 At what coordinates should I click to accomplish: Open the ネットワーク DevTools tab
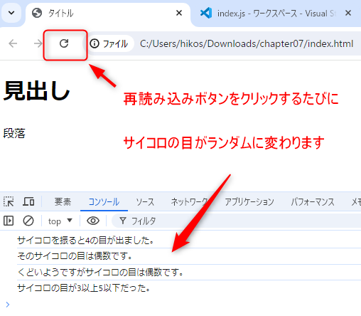tap(190, 202)
